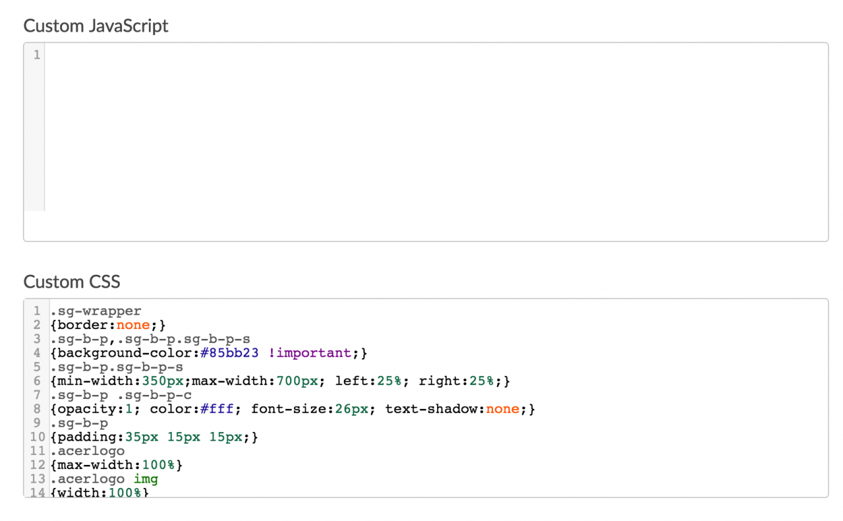Viewport: 843px width, 521px height.
Task: Select the Custom JavaScript heading
Action: click(x=96, y=26)
